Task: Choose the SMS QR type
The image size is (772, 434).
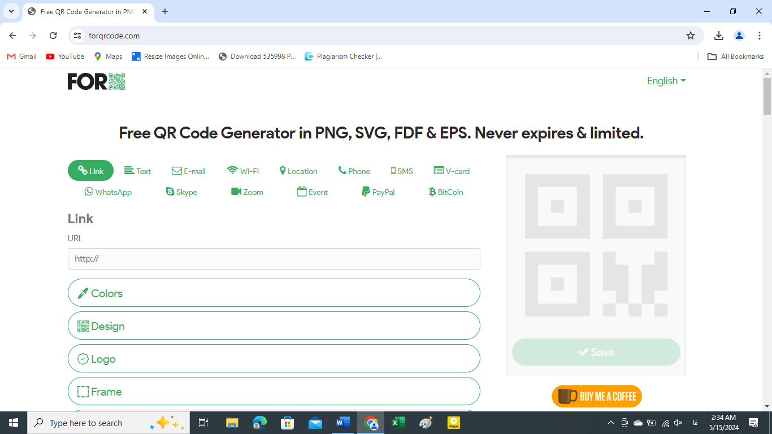Action: [402, 171]
